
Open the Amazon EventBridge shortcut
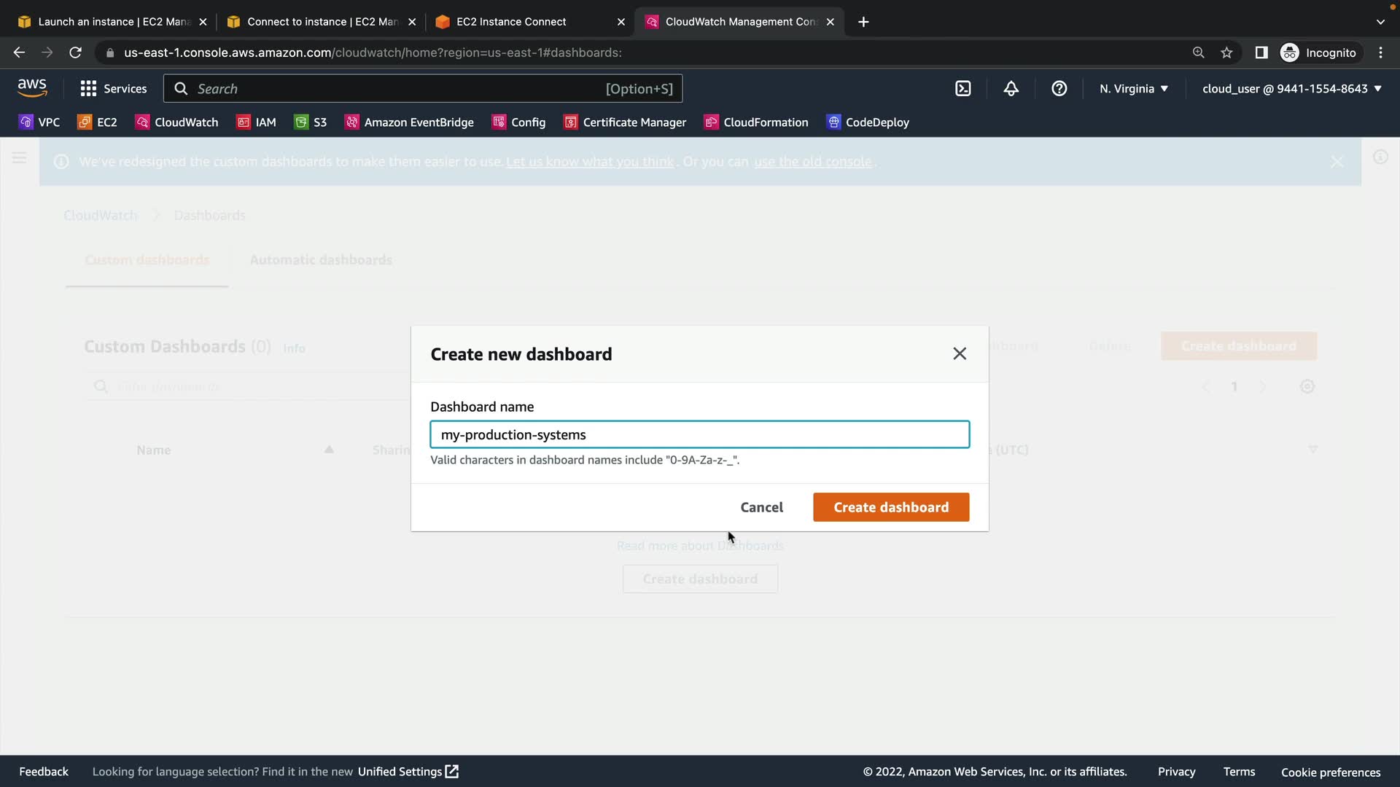click(x=409, y=122)
